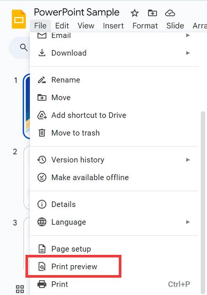207x295 pixels.
Task: Expand the Language submenu arrow
Action: [x=188, y=222]
